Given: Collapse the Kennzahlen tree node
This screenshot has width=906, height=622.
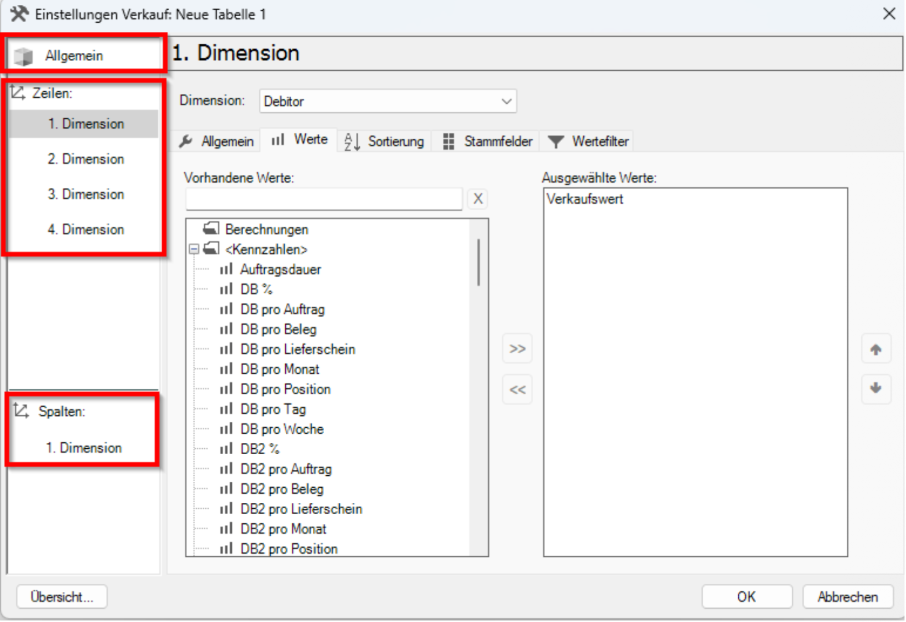Looking at the screenshot, I should coord(194,249).
